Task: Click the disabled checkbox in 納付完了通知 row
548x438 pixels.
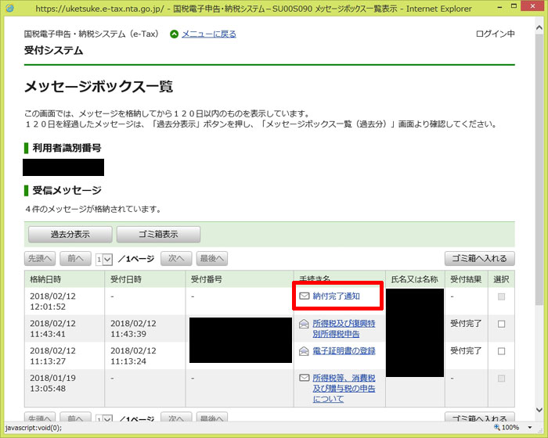Action: click(501, 296)
